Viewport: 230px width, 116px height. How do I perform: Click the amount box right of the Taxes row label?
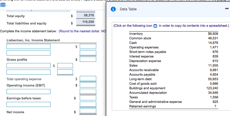click(x=88, y=104)
